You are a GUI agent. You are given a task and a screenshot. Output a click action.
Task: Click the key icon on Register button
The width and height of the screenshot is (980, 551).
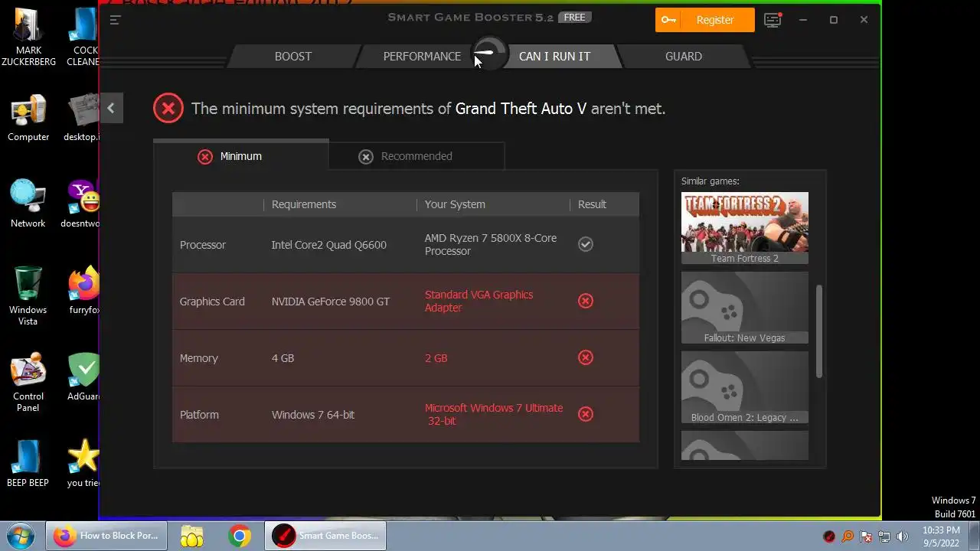tap(669, 20)
